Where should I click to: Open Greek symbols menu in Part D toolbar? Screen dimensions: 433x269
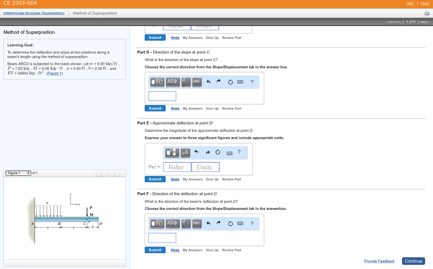click(x=172, y=82)
